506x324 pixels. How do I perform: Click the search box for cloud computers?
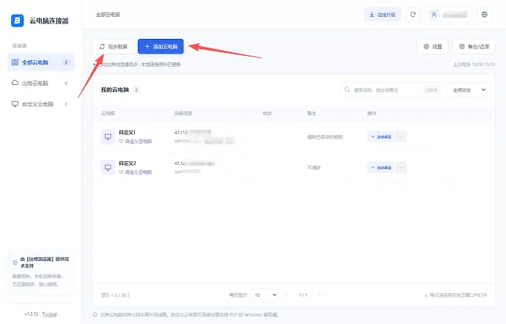[x=392, y=90]
